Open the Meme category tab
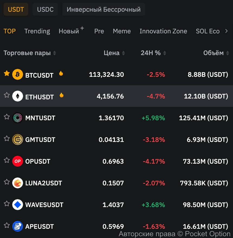 pos(122,31)
